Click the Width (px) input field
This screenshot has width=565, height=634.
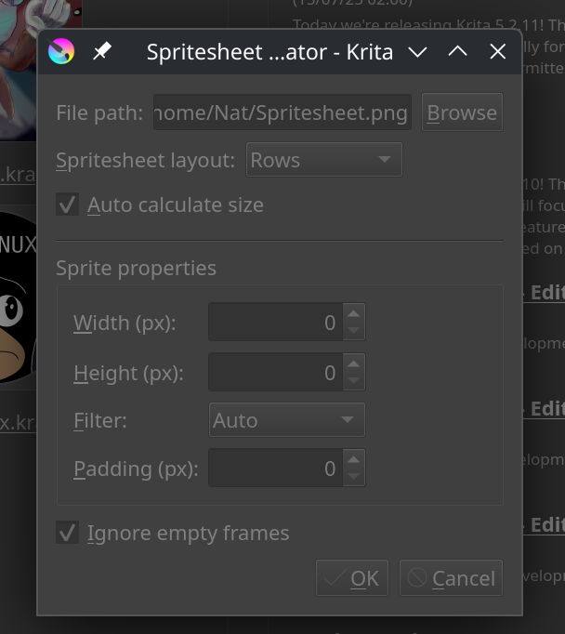click(276, 322)
